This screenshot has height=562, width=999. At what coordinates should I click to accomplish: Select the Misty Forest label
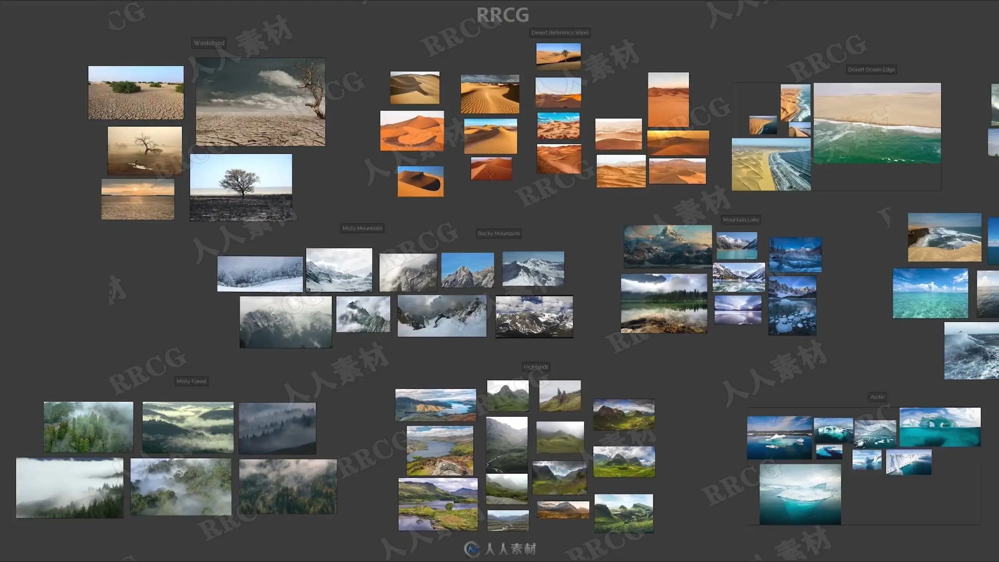(x=191, y=381)
